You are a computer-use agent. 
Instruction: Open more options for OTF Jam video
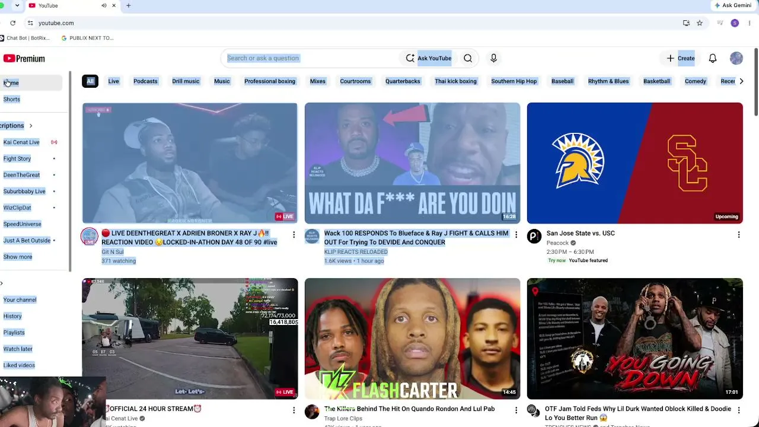point(738,410)
